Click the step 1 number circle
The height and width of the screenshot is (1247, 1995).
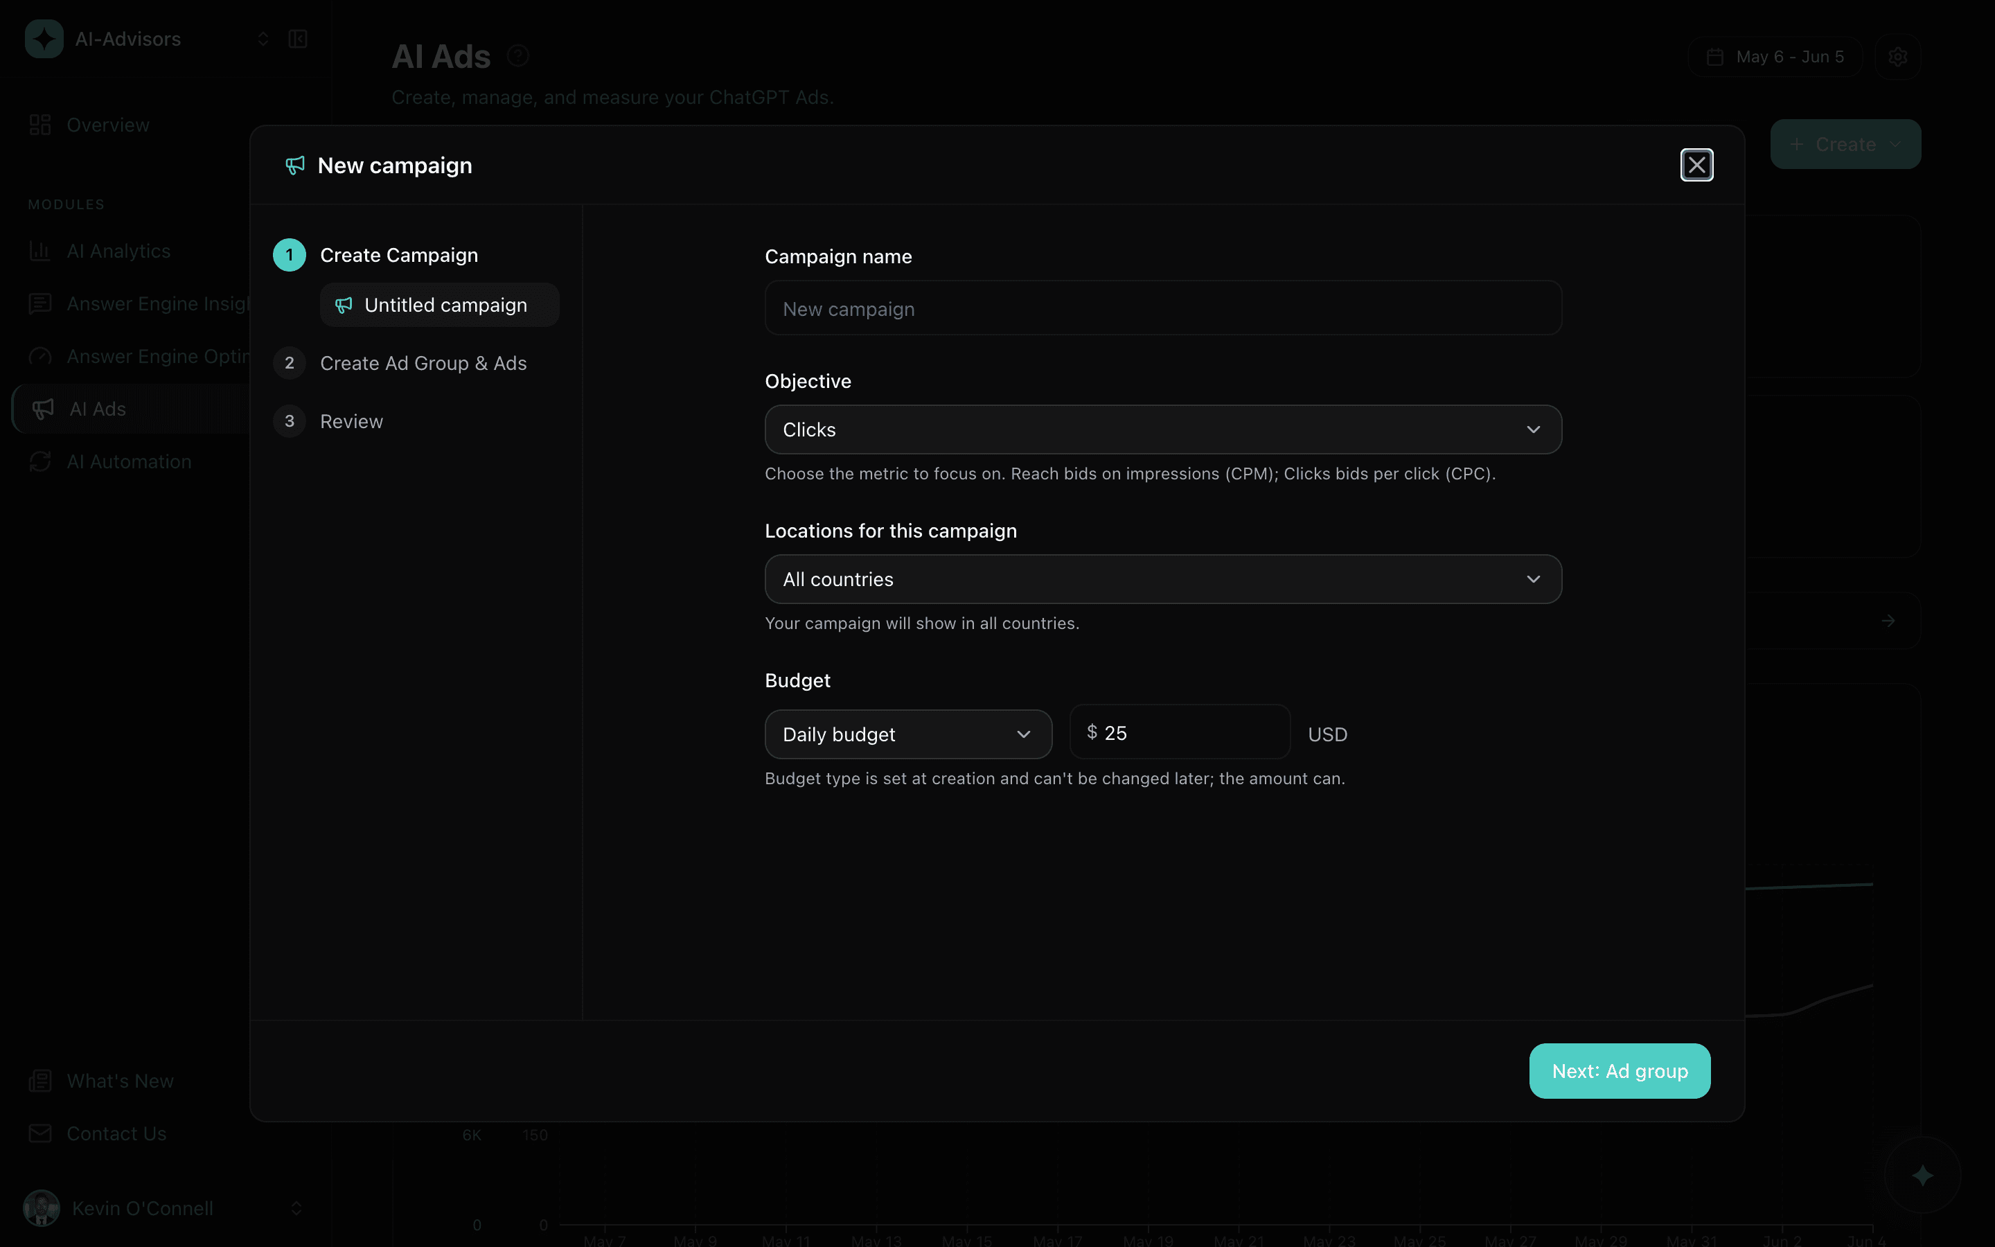(290, 255)
